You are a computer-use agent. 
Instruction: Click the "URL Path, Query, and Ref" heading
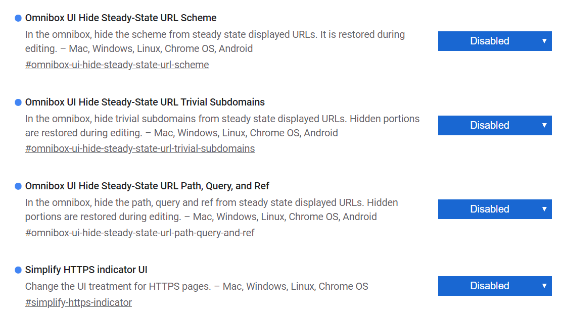click(147, 186)
